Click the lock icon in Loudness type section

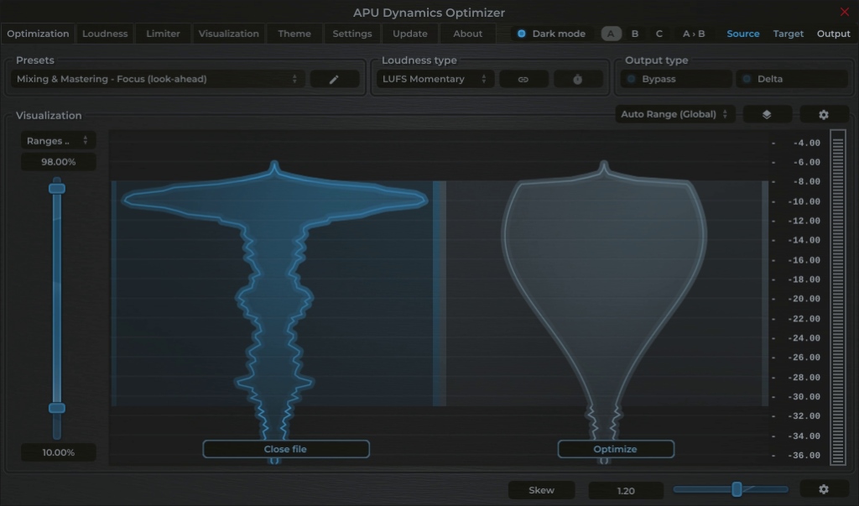[577, 78]
